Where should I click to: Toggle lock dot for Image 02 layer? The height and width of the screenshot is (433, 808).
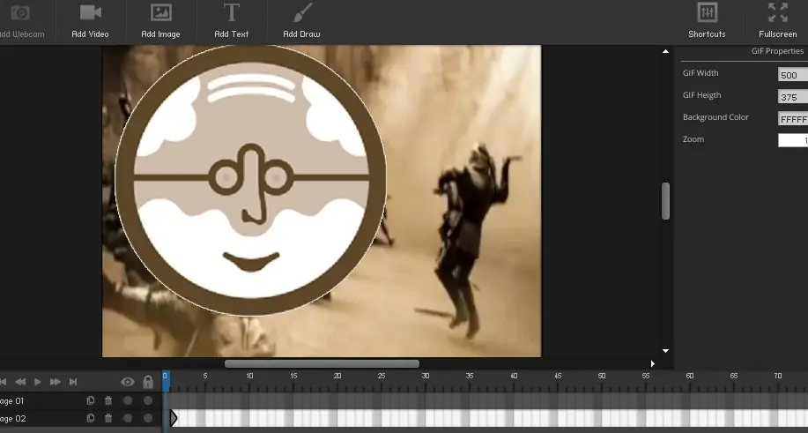pyautogui.click(x=148, y=418)
